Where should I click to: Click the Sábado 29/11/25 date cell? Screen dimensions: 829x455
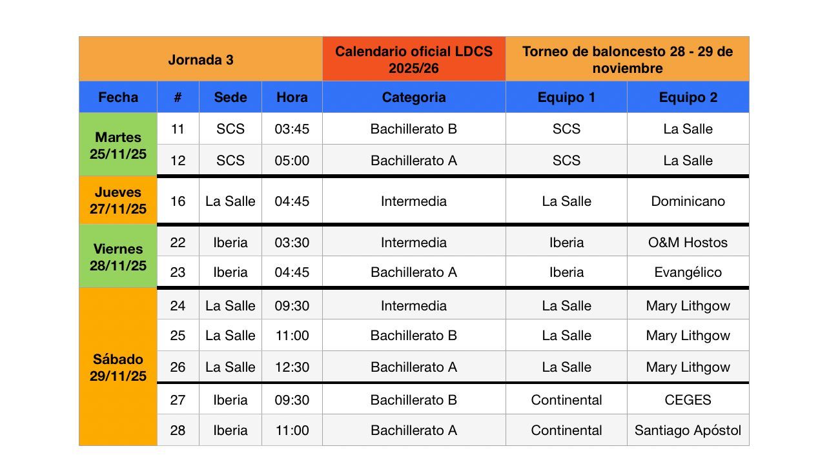tap(118, 367)
